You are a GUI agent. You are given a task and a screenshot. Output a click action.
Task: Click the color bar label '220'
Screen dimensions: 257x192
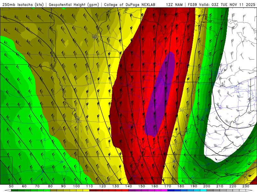233,186
